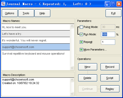Viewport: 123px width, 98px height.
Task: Click the up arrow of the macro names list
Action: click(72, 26)
